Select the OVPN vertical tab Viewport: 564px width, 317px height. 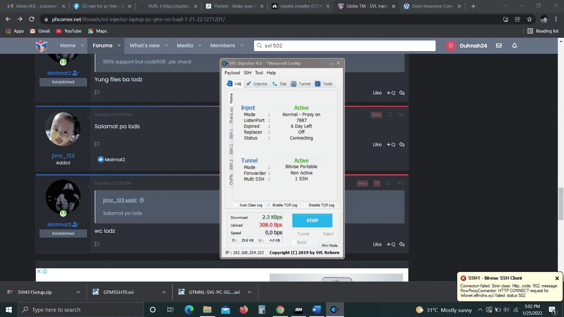231,180
